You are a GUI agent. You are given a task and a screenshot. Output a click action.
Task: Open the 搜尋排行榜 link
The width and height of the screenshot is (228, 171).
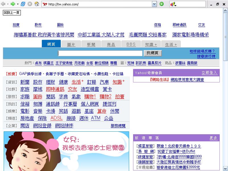coord(206,56)
